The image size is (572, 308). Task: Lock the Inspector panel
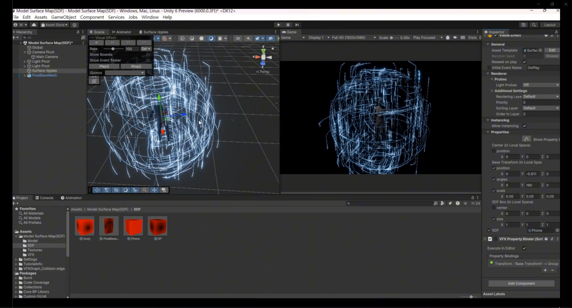point(556,32)
